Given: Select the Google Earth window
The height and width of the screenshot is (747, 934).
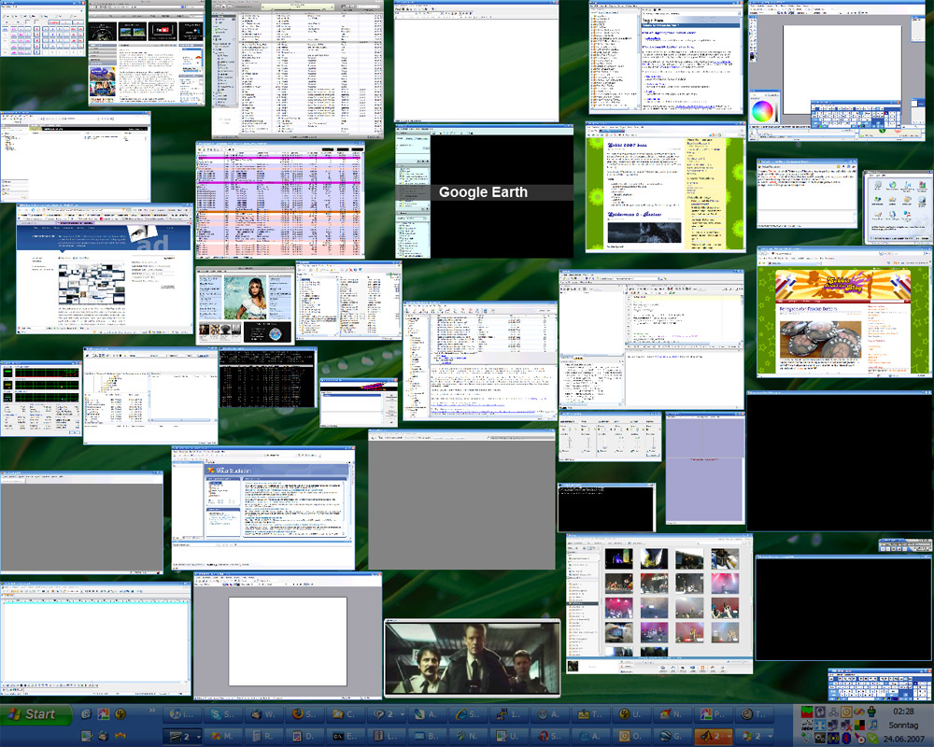Looking at the screenshot, I should point(484,192).
